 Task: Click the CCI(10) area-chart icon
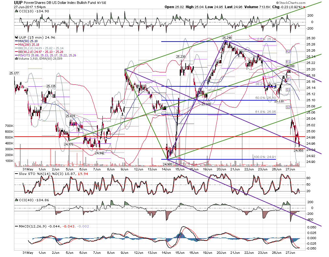17,11
